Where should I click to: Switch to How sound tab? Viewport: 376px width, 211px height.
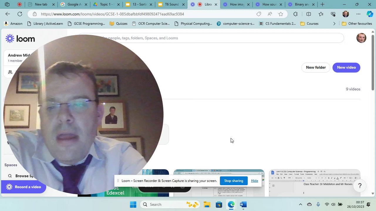268,4
